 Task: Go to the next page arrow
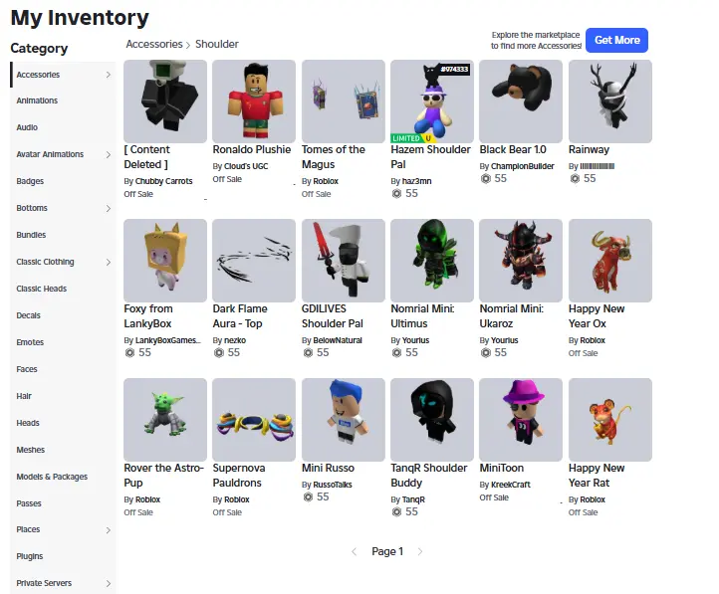pyautogui.click(x=420, y=552)
